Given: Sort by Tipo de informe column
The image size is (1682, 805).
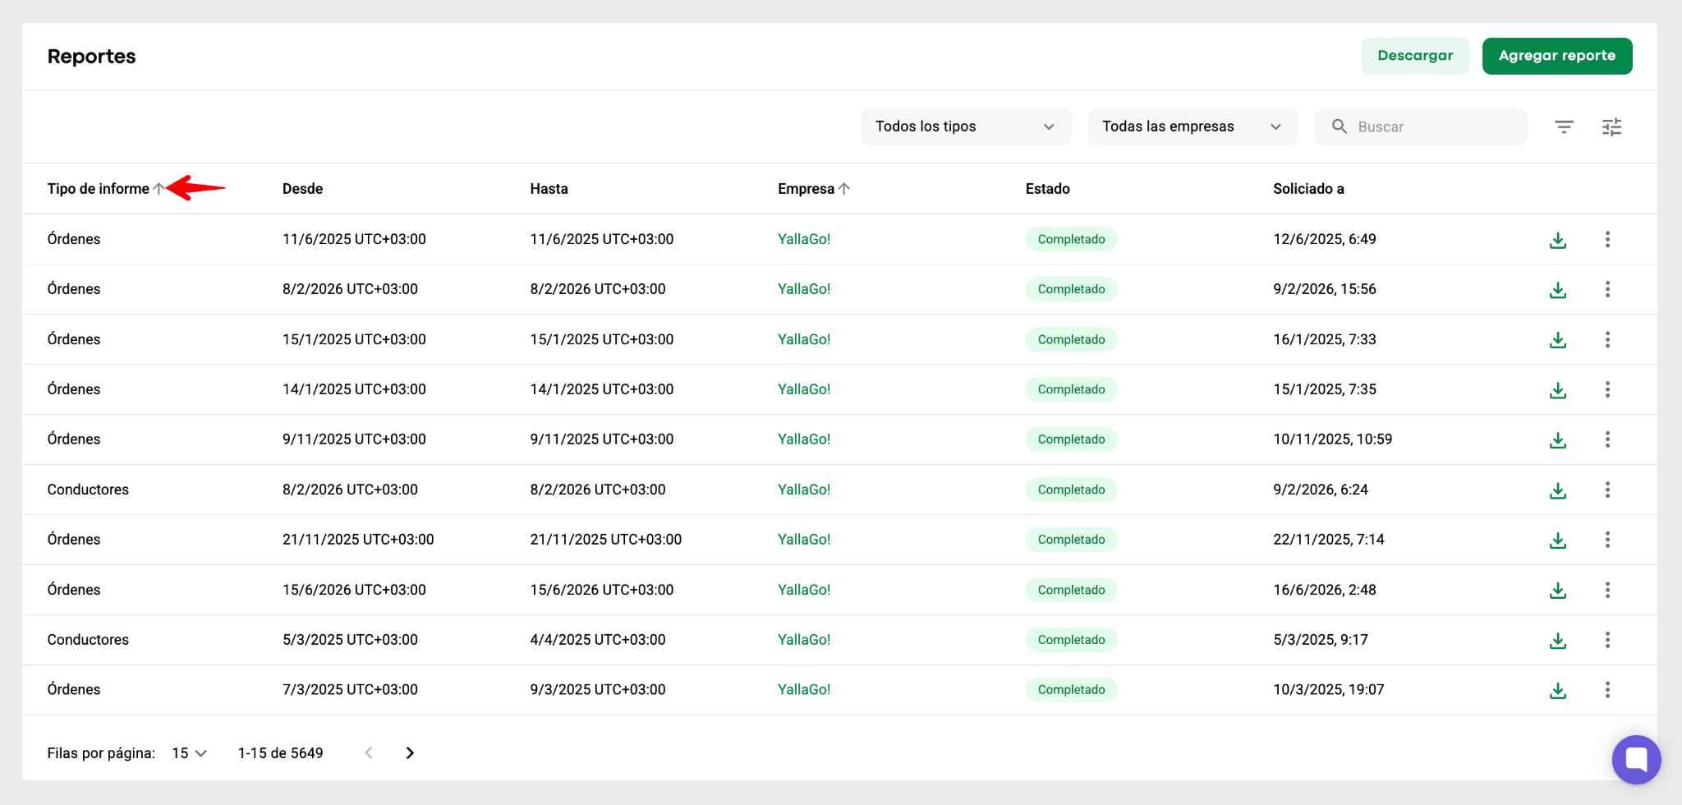Looking at the screenshot, I should coord(106,189).
